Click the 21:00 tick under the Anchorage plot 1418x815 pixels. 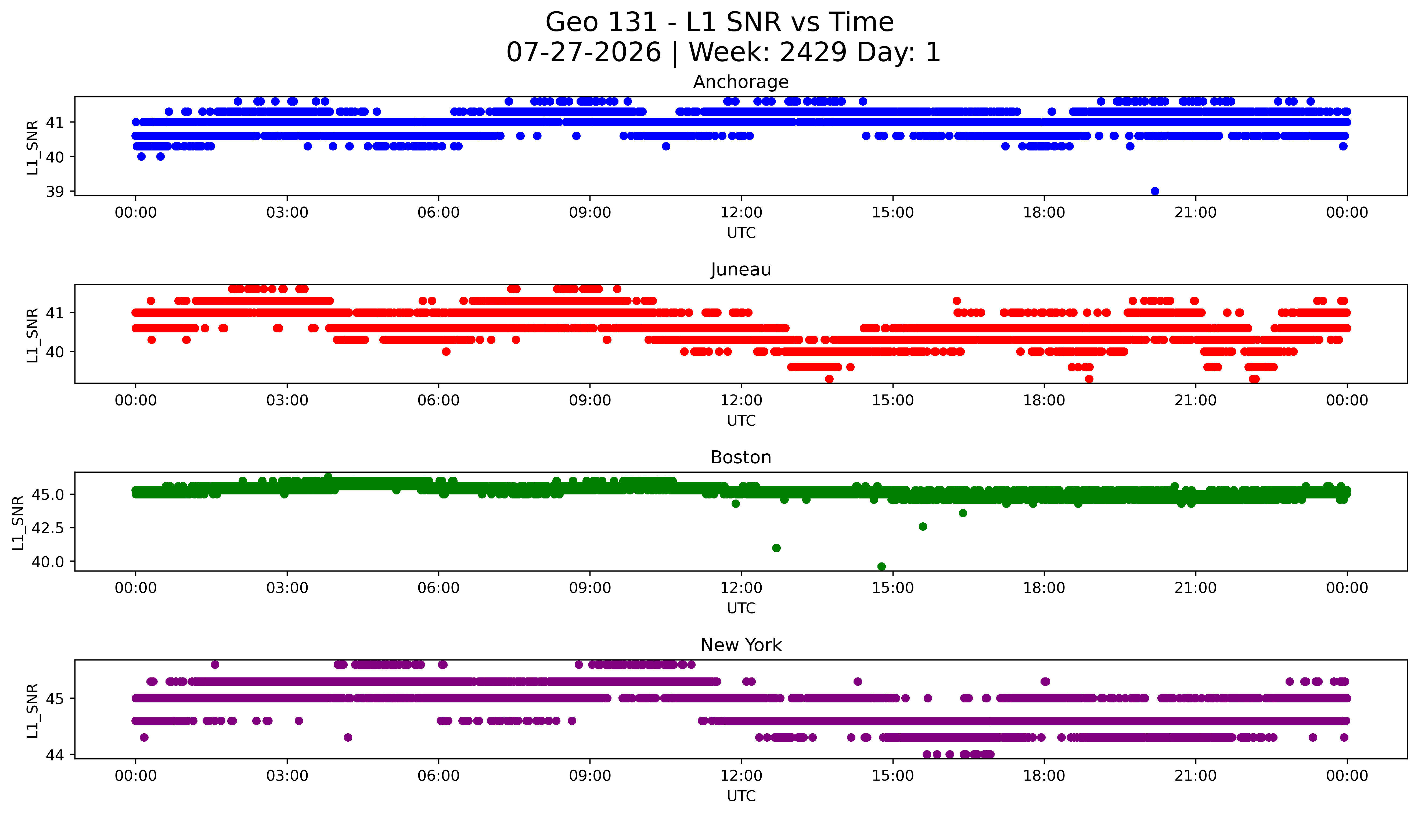pos(1195,213)
